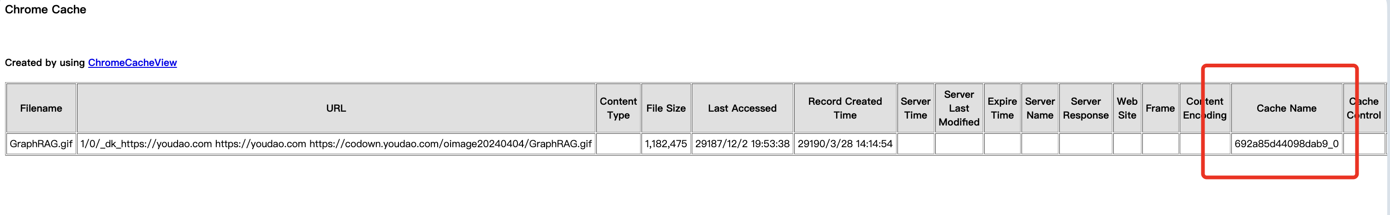The width and height of the screenshot is (1390, 215).
Task: Click the File Size column header
Action: coord(666,108)
